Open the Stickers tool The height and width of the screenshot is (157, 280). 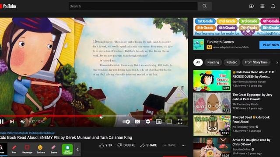point(41,149)
